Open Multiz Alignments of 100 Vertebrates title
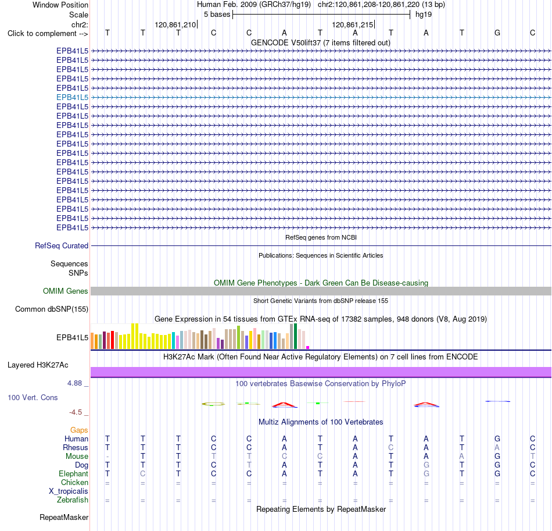The height and width of the screenshot is (531, 552). (321, 422)
